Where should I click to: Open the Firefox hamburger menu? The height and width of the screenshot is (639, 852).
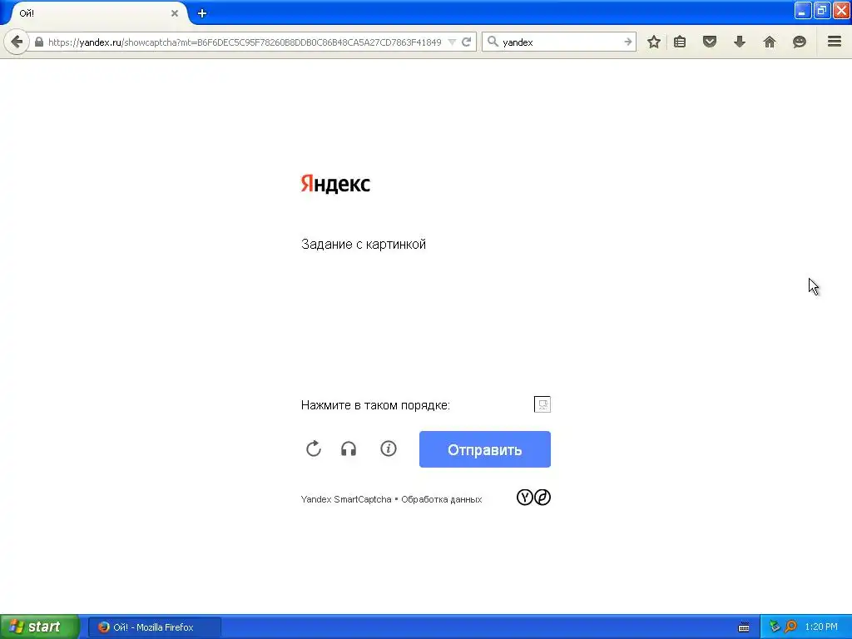point(835,42)
